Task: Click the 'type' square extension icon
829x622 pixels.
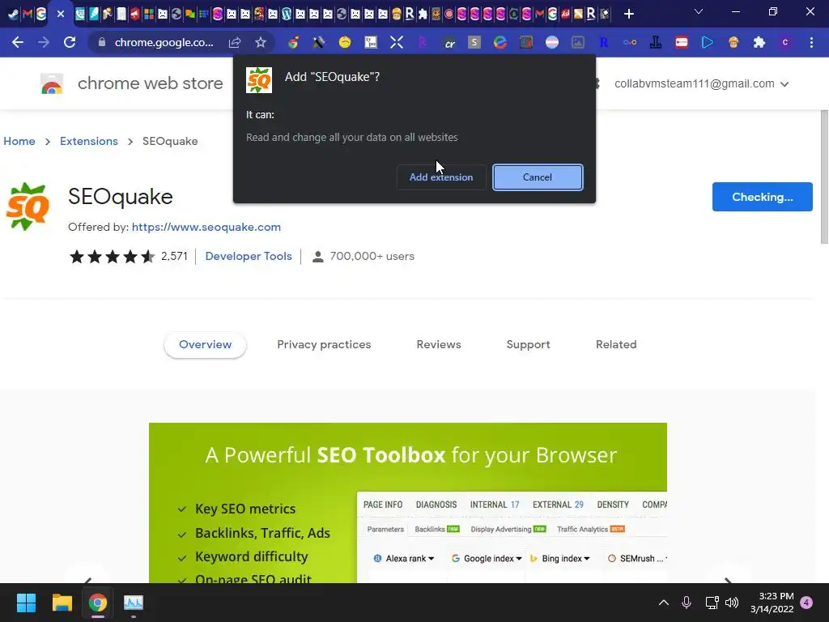Action: click(371, 42)
